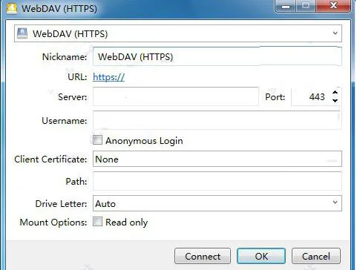The height and width of the screenshot is (270, 357).
Task: Click the Port number field showing 443
Action: pyautogui.click(x=311, y=96)
